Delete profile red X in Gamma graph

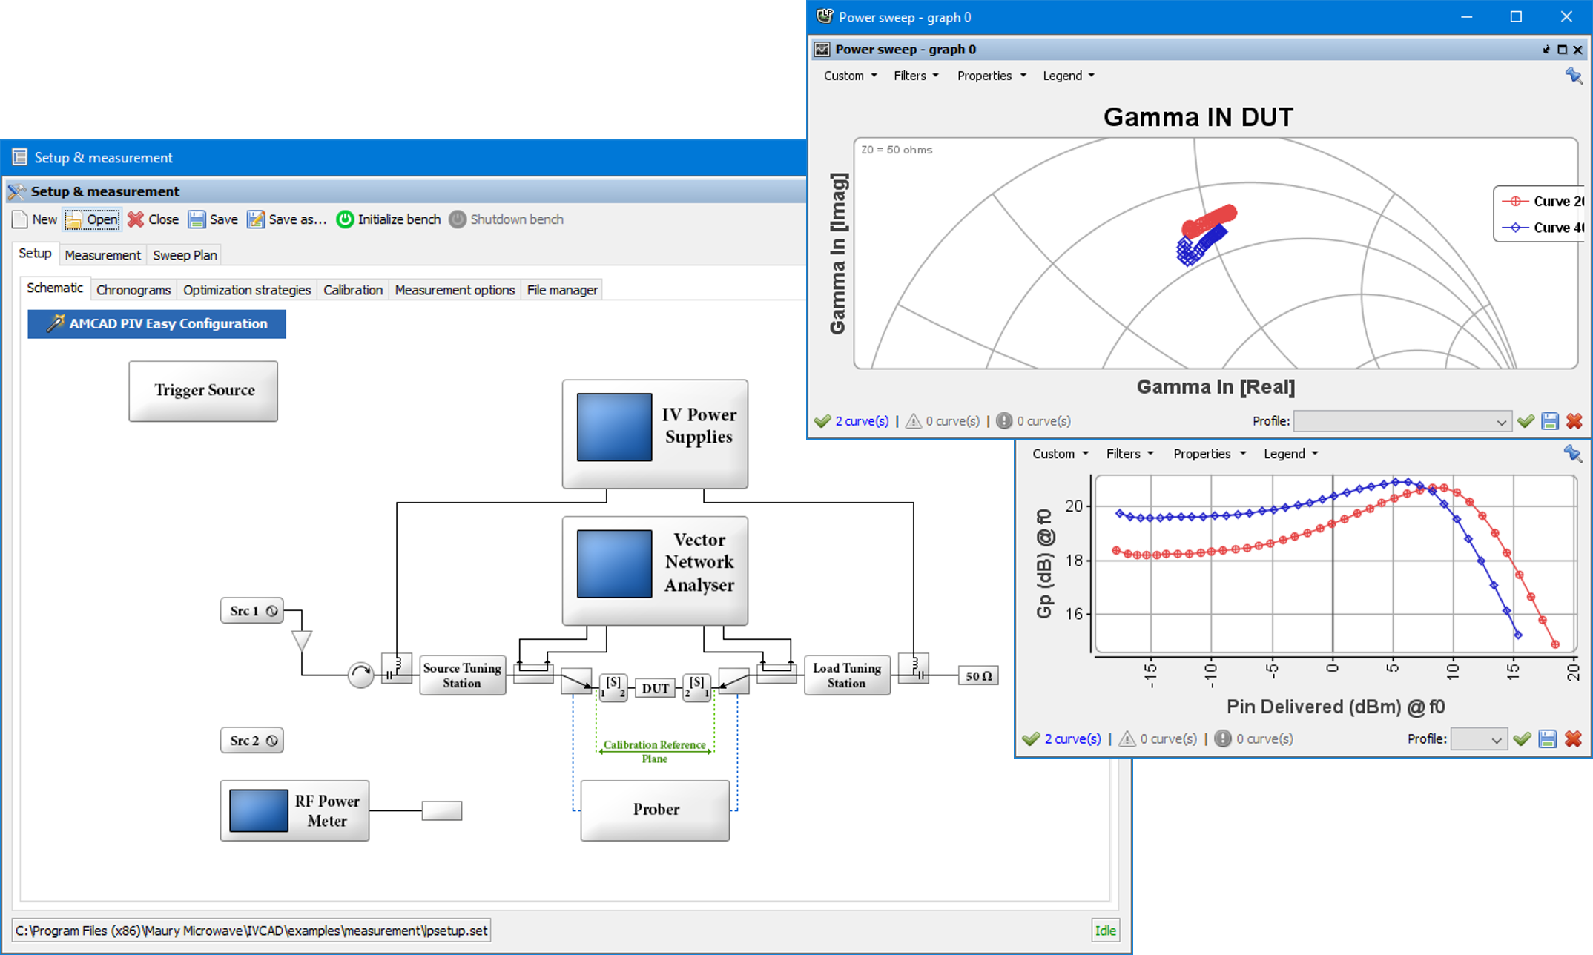click(x=1574, y=421)
